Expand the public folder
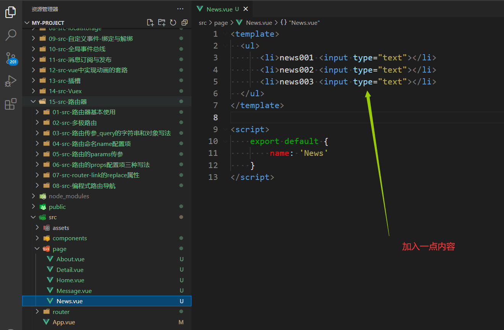Image resolution: width=504 pixels, height=330 pixels. (x=107, y=207)
